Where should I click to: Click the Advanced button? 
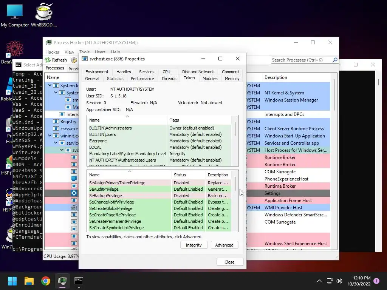pyautogui.click(x=224, y=245)
